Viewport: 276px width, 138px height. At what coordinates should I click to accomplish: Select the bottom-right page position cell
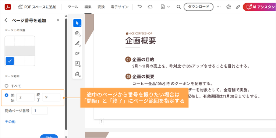(30, 61)
